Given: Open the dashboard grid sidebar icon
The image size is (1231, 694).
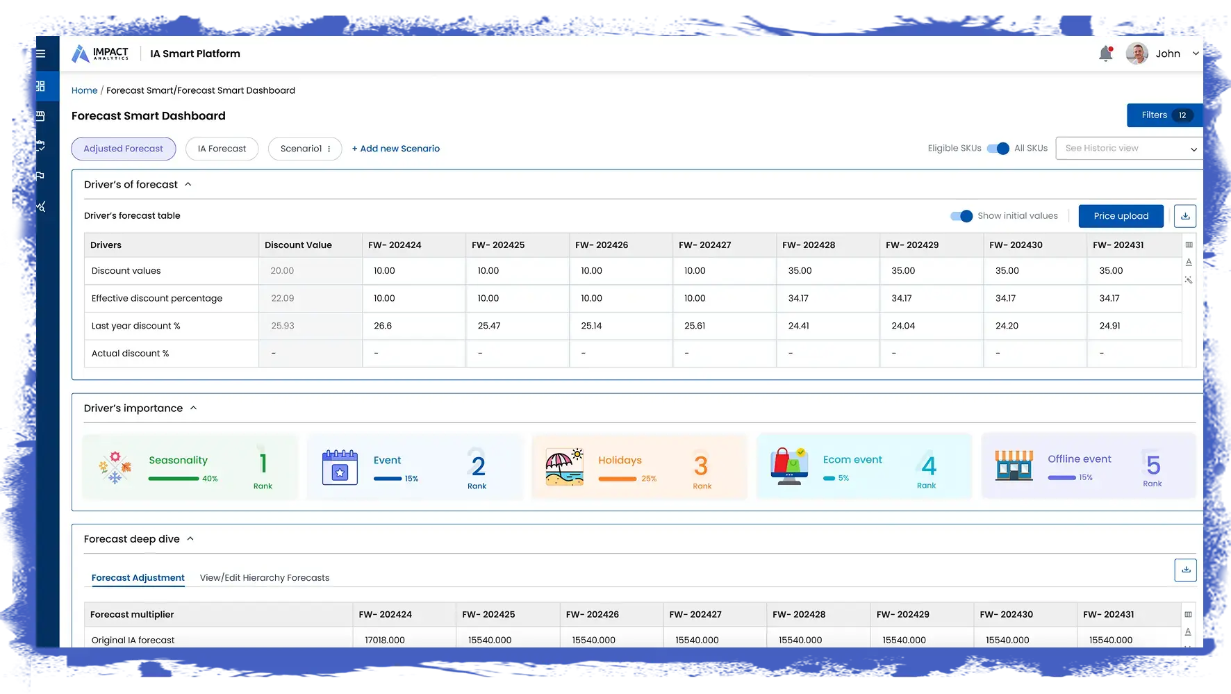Looking at the screenshot, I should point(40,86).
